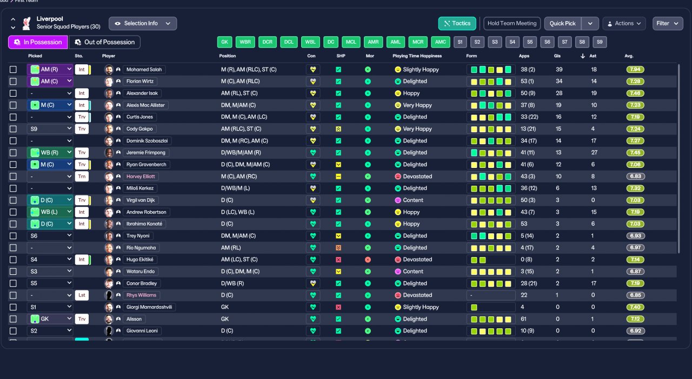Open Selection Info dropdown
This screenshot has height=379, width=692.
click(x=143, y=23)
